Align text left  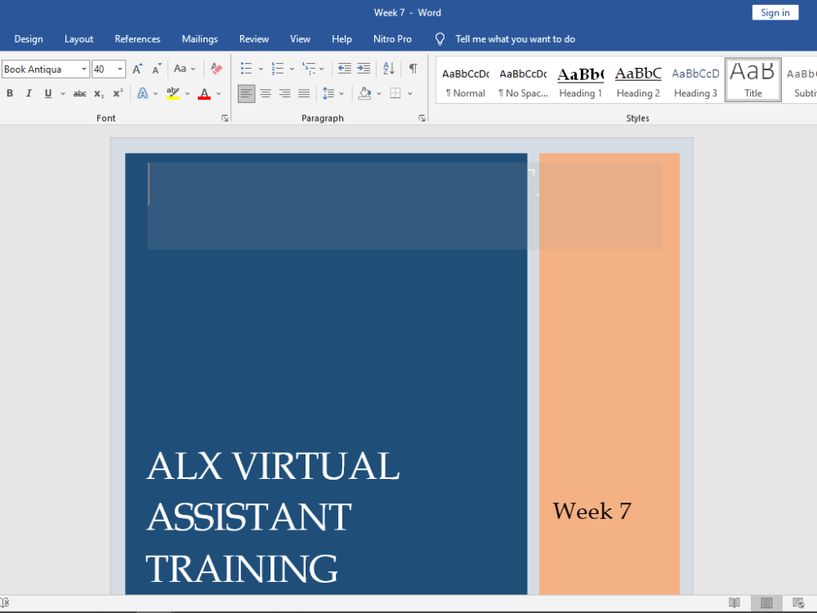click(x=247, y=94)
